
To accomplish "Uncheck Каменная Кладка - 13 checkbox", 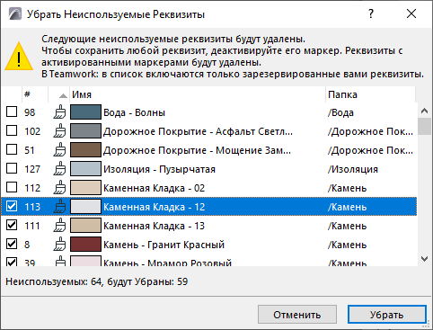I will [x=12, y=225].
